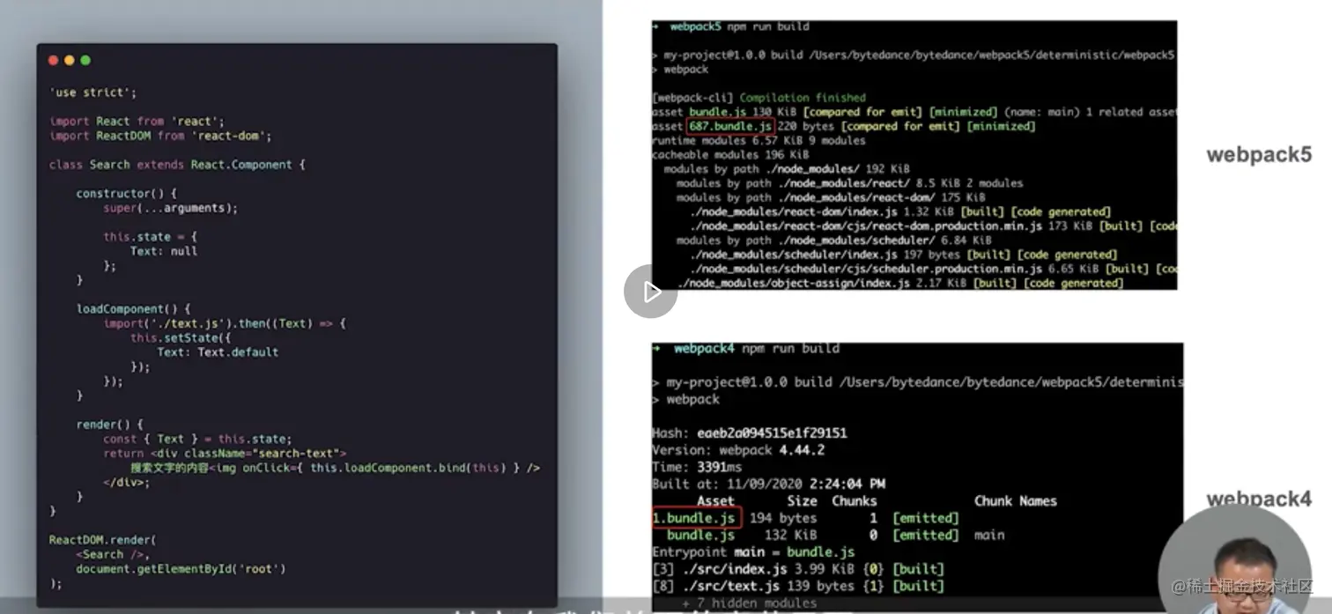The height and width of the screenshot is (614, 1332).
Task: Click the Text: null line
Action: pyautogui.click(x=164, y=251)
